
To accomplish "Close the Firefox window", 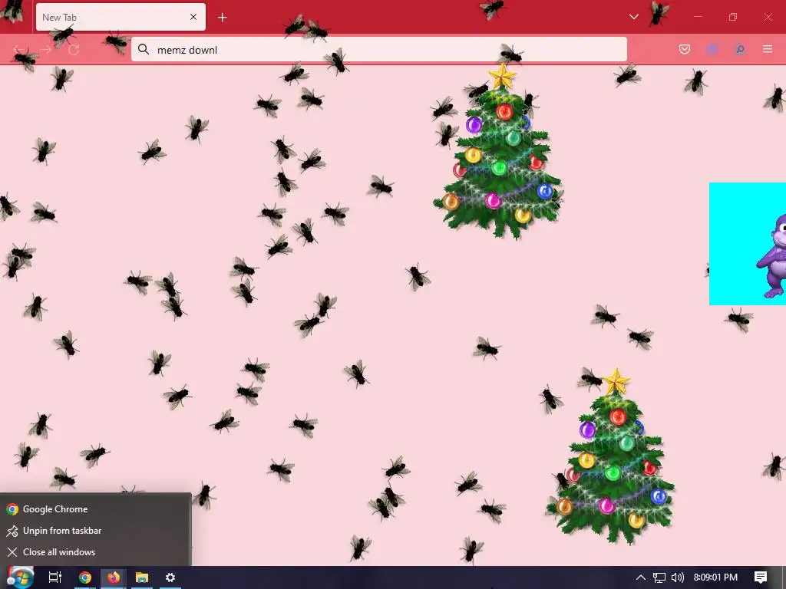I will coord(768,17).
